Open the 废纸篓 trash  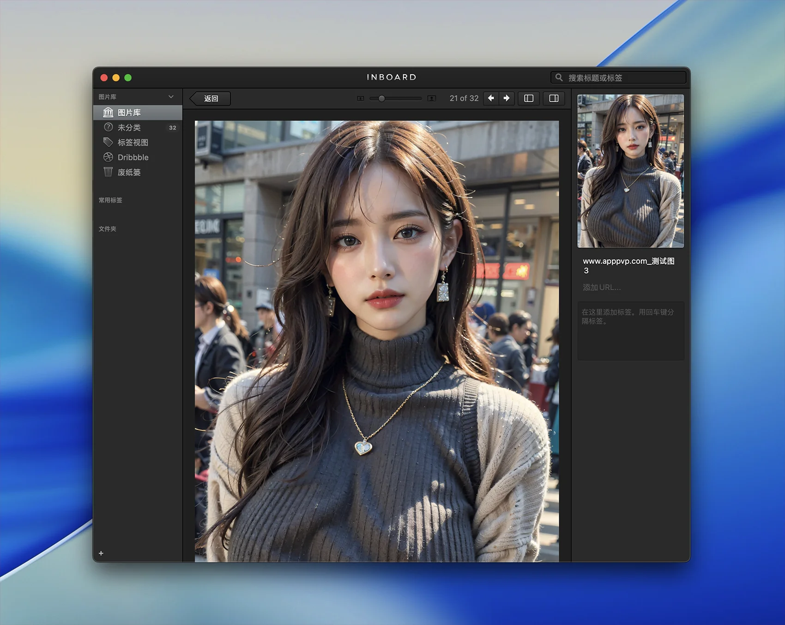pyautogui.click(x=129, y=172)
